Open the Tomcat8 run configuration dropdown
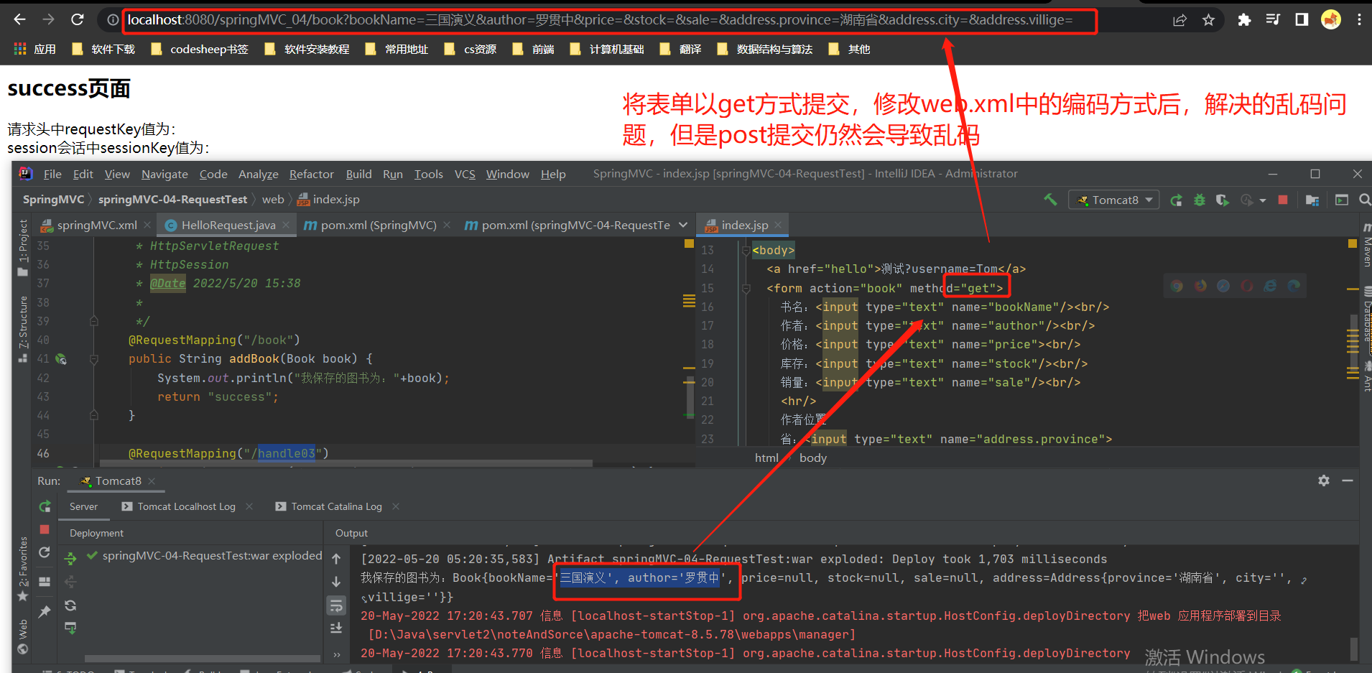1372x673 pixels. tap(1115, 200)
